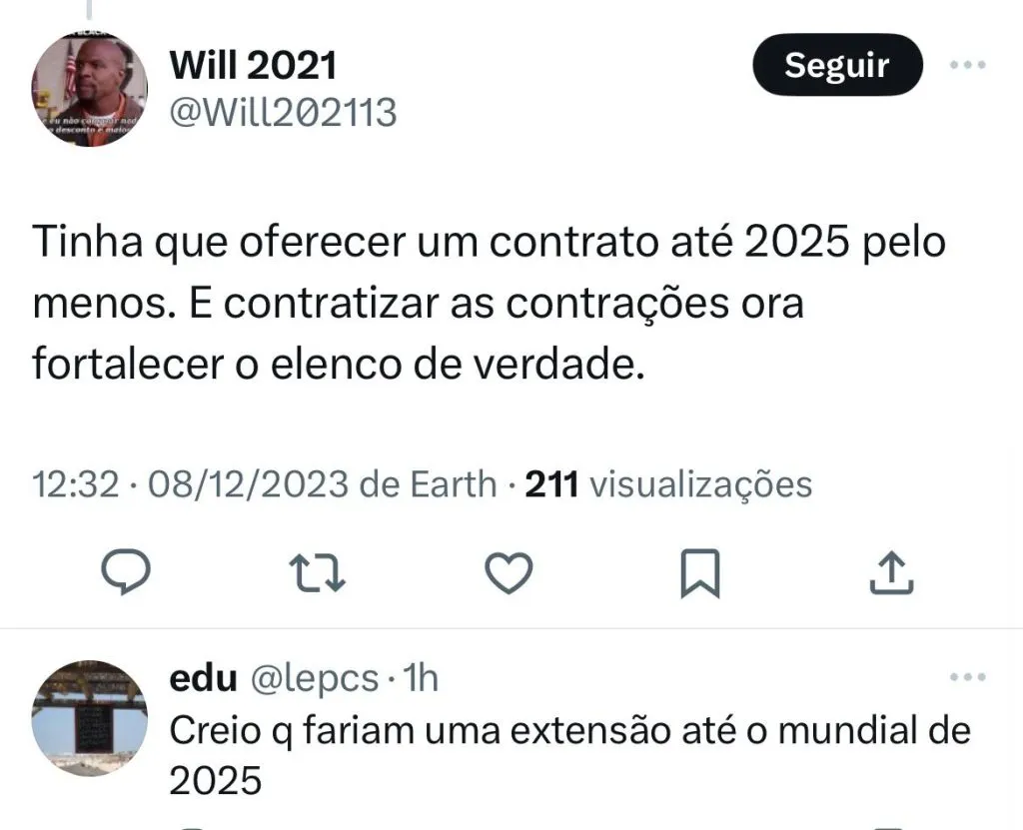Open the @lepcs handle
1023x830 pixels.
[x=313, y=679]
